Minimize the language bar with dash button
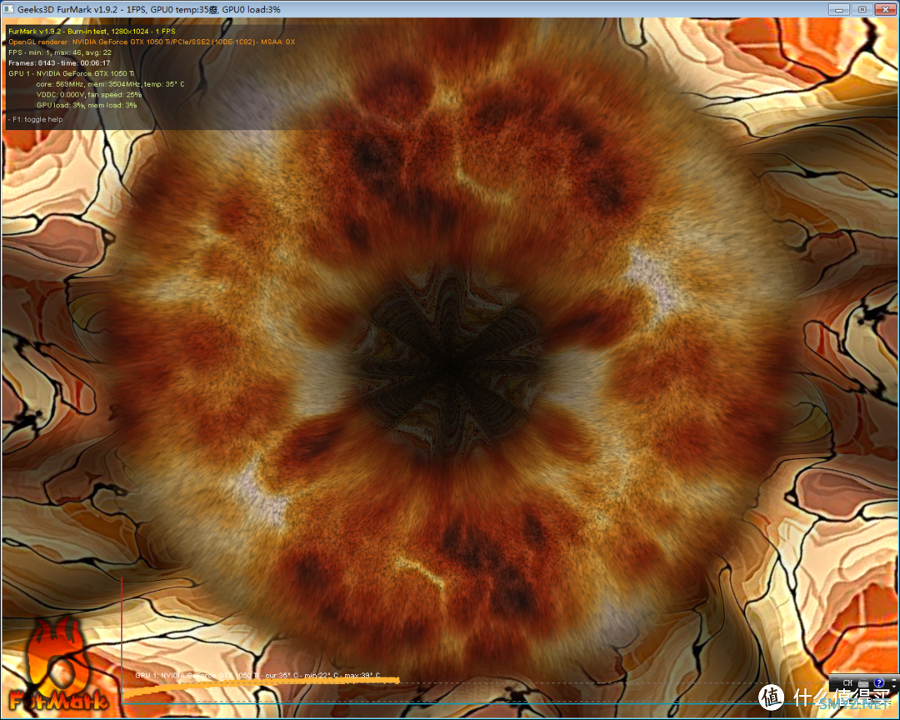Screen dimensions: 900x720 tap(893, 680)
